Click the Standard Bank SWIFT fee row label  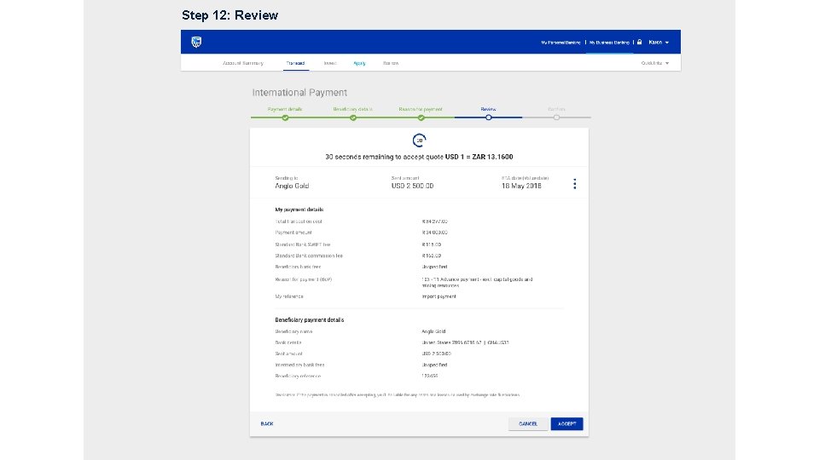[x=302, y=244]
